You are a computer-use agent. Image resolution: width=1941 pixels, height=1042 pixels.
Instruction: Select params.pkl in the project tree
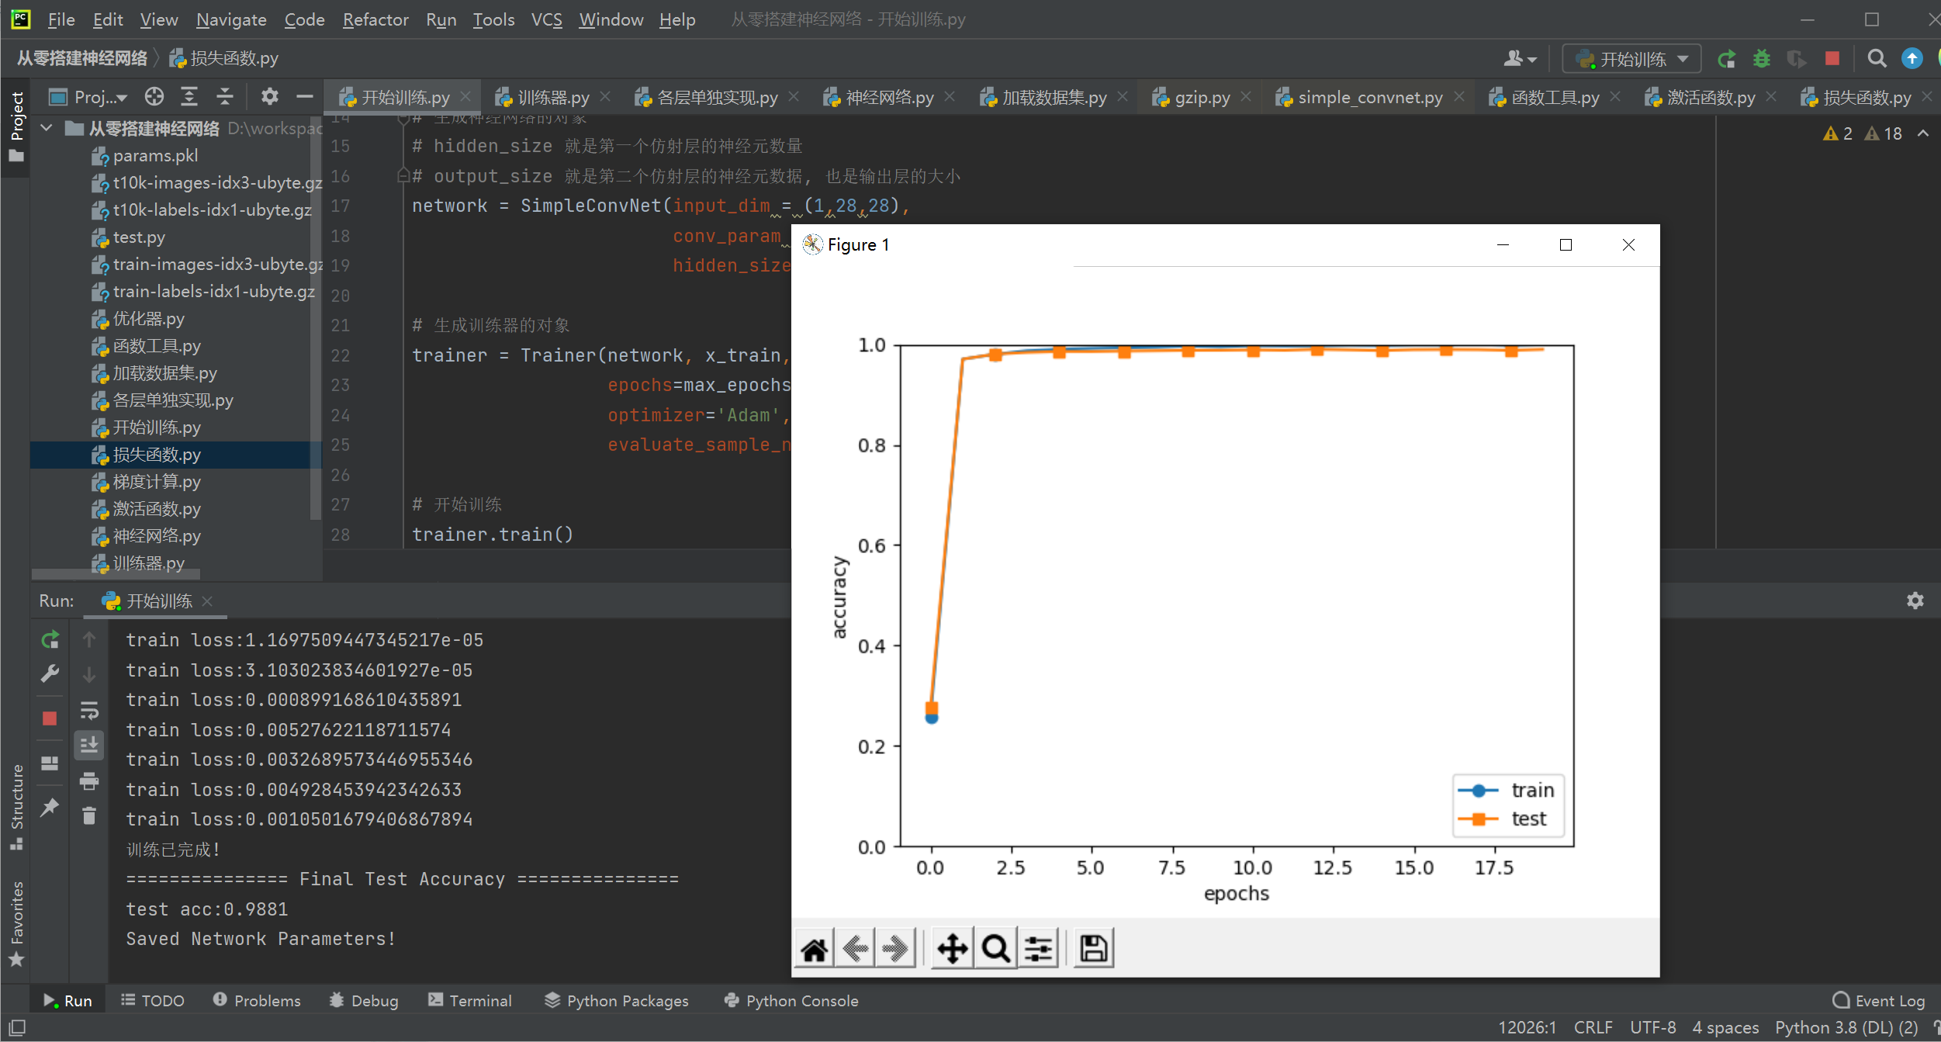point(155,156)
